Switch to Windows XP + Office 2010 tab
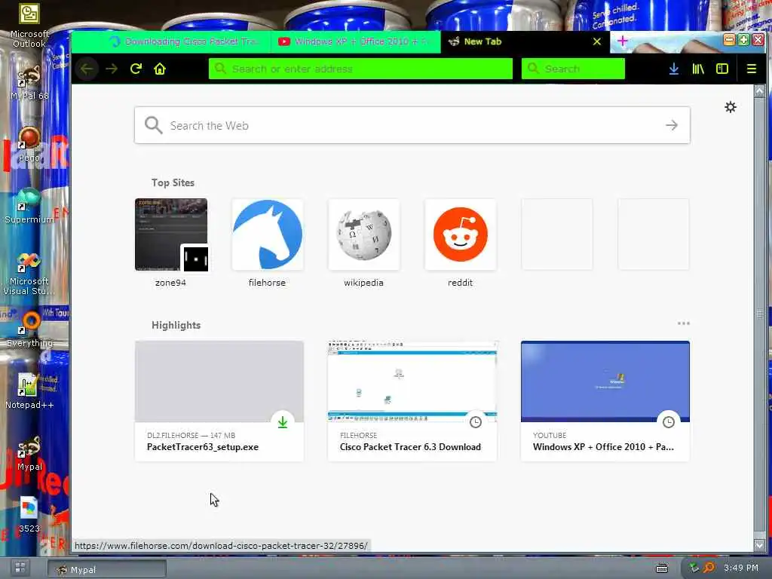 point(356,42)
